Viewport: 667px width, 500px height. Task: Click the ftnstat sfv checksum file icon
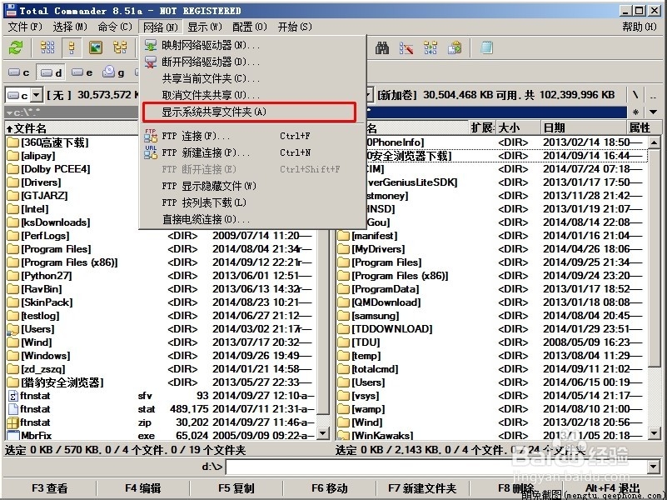13,396
